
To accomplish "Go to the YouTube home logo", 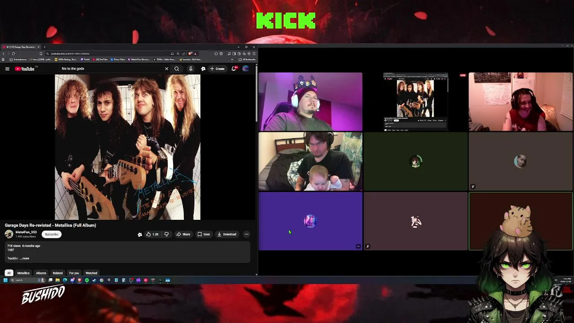I will (x=25, y=69).
